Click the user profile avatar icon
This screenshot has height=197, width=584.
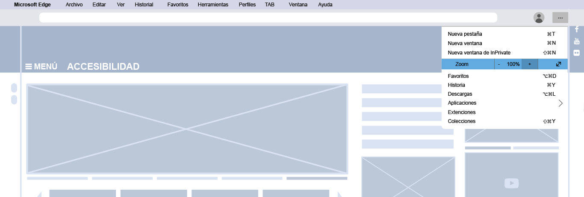(x=539, y=17)
